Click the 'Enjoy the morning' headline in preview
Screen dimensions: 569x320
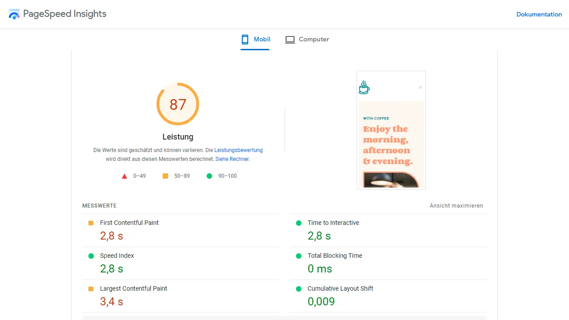tap(388, 145)
